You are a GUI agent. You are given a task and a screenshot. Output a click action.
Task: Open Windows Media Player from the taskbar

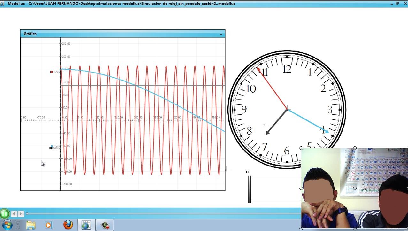click(49, 225)
